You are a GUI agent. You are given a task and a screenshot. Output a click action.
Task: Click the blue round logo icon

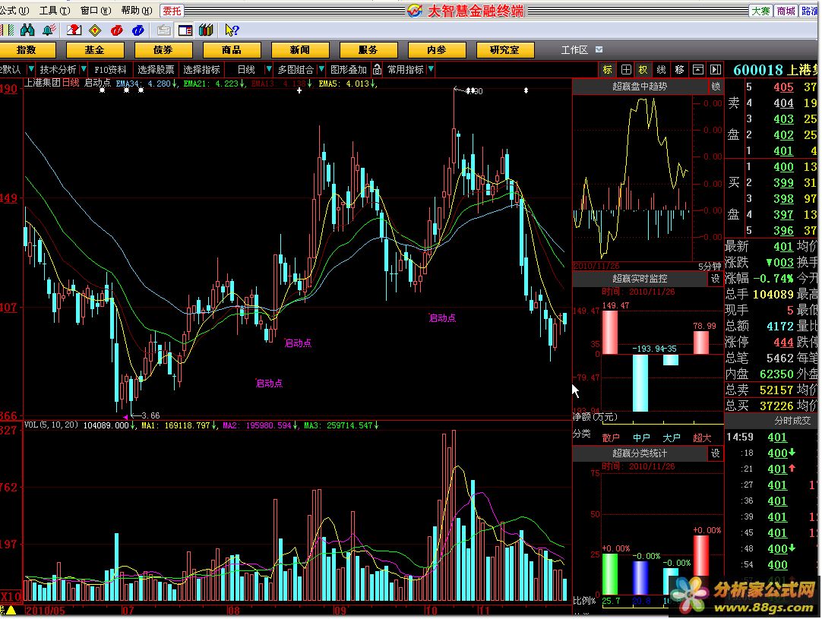tap(138, 30)
